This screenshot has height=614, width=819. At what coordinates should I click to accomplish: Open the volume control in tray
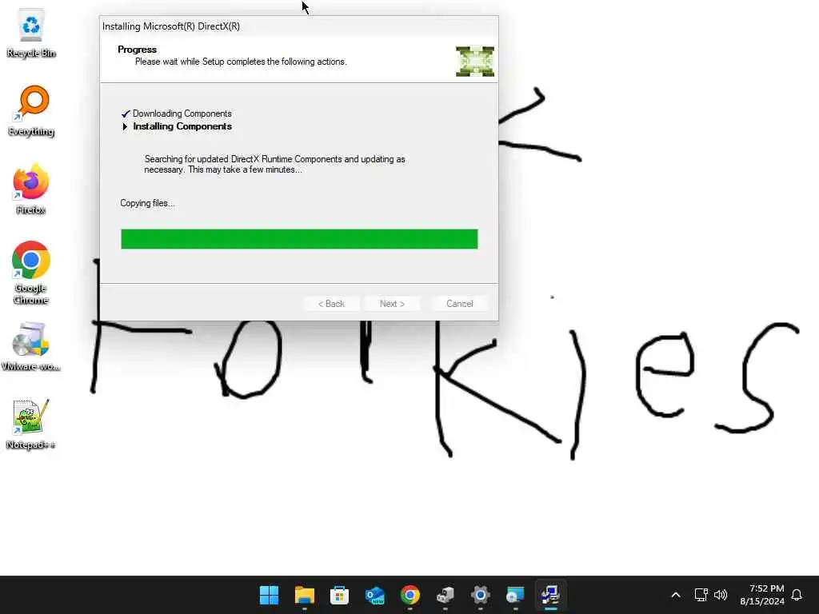click(x=721, y=595)
